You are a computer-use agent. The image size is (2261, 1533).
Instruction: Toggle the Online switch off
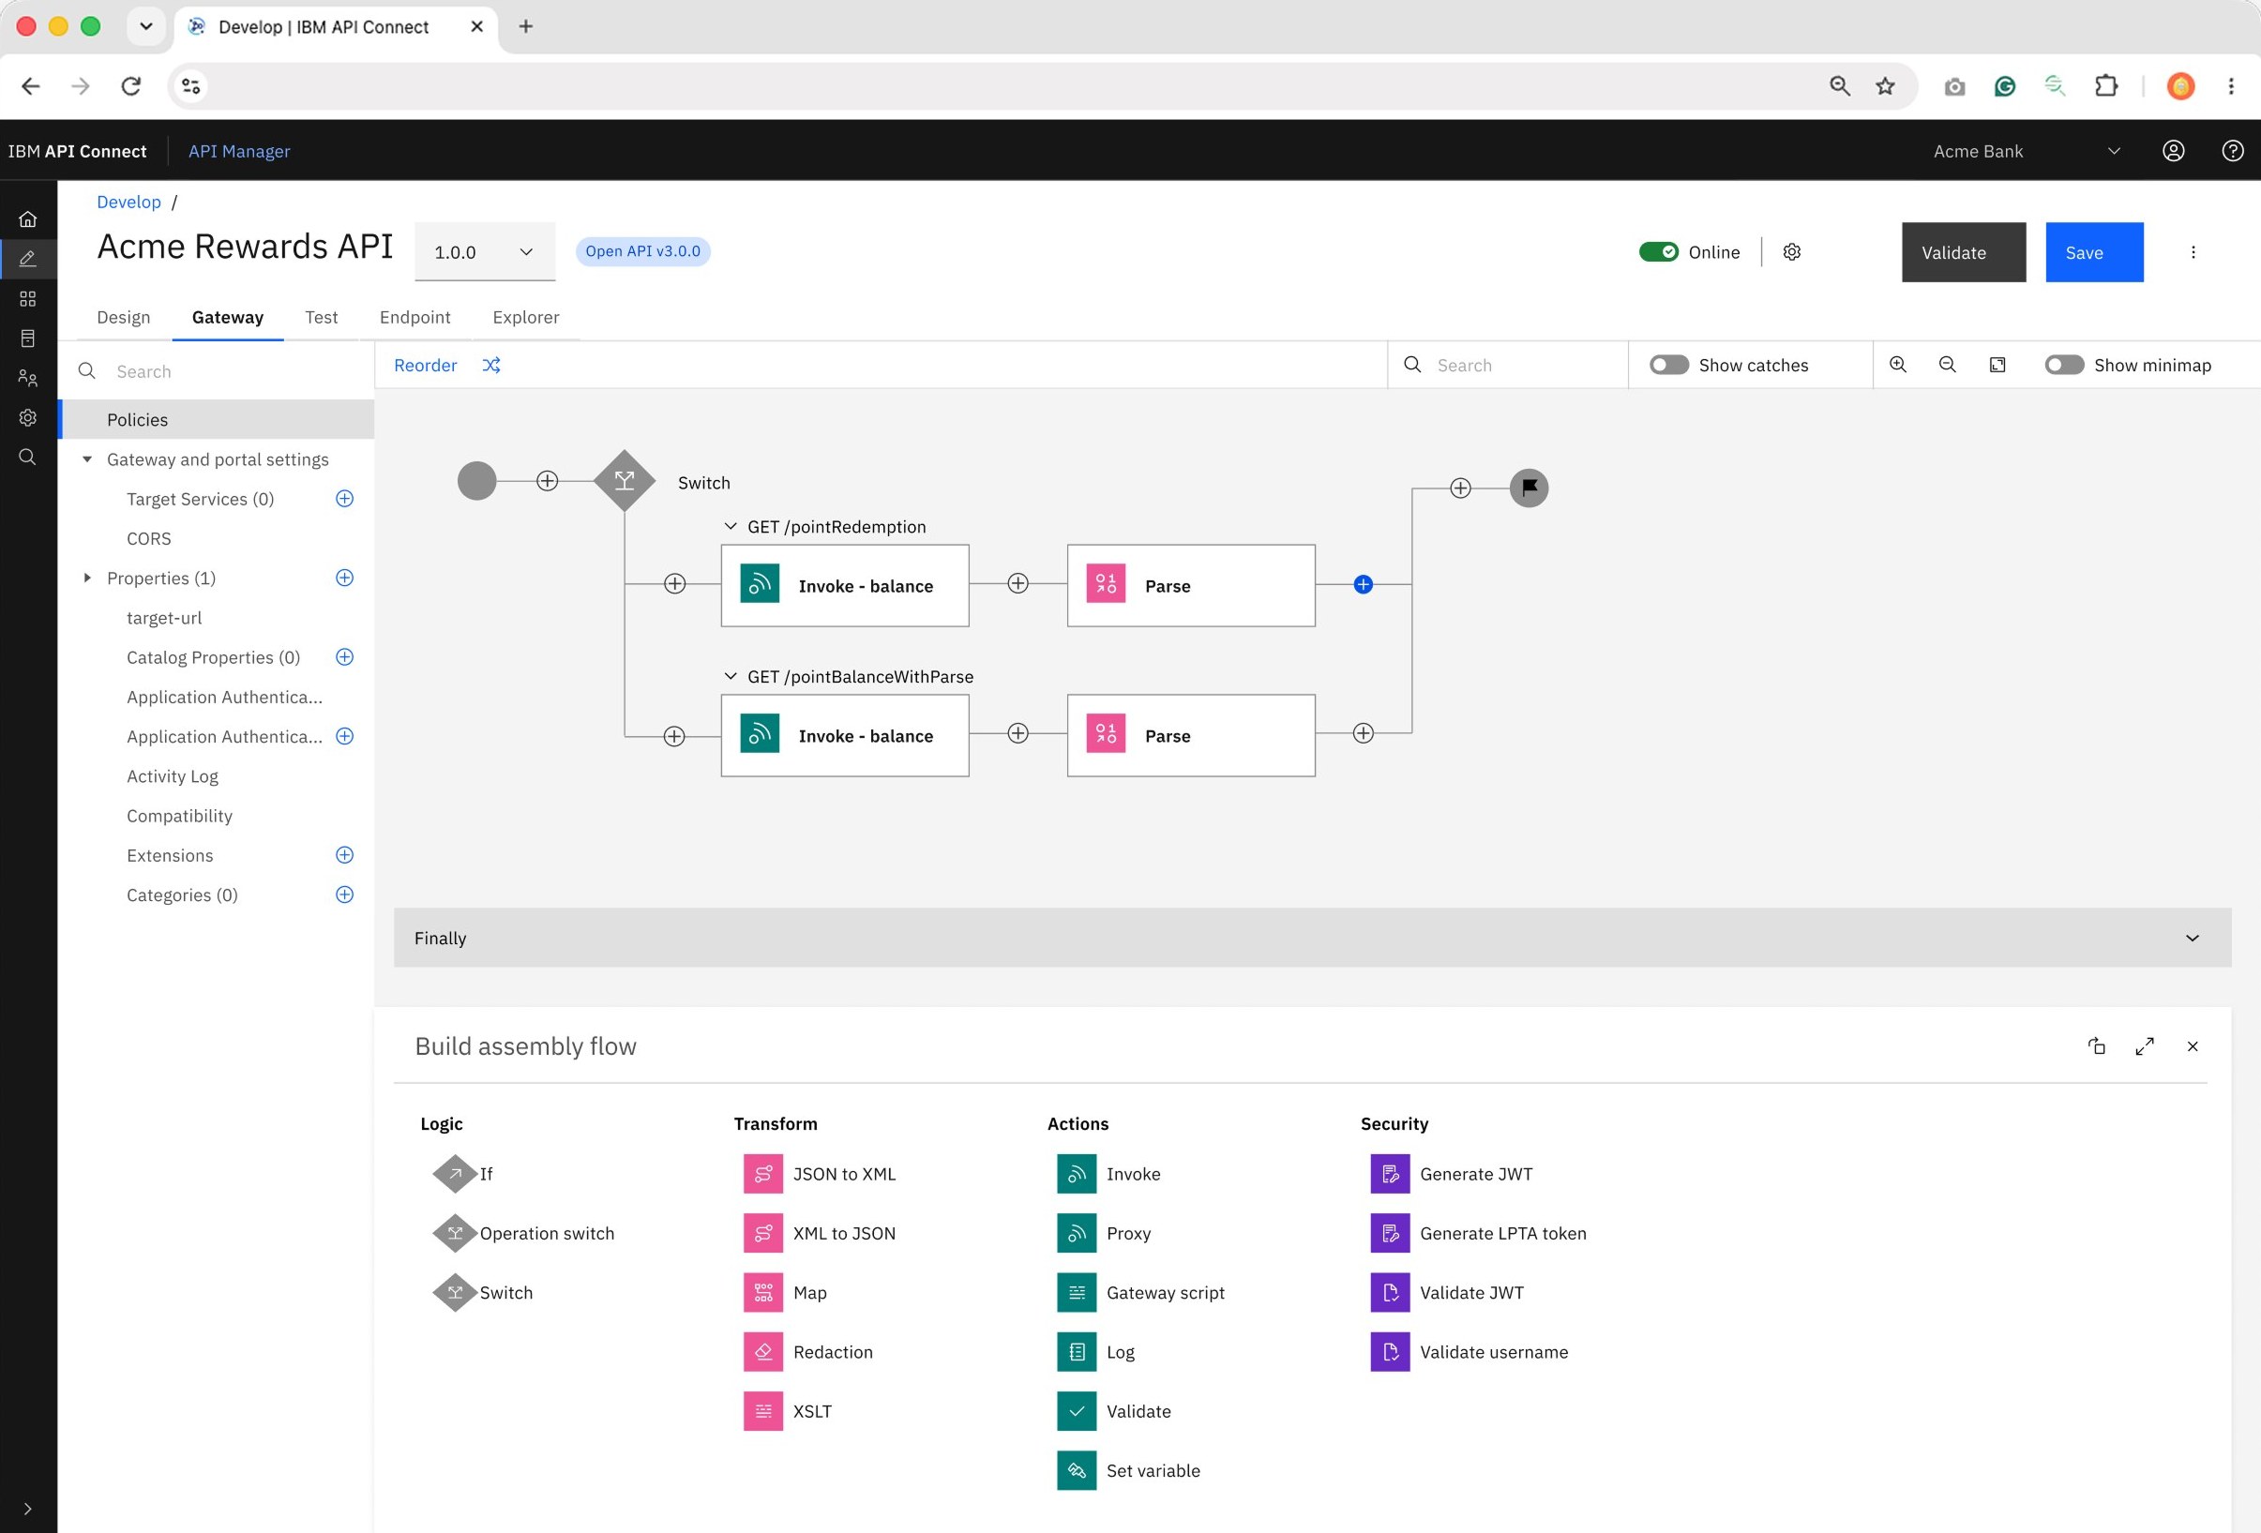1658,252
